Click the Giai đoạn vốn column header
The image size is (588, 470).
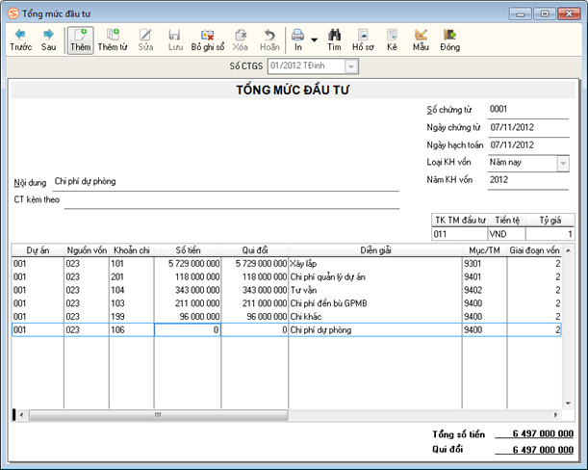point(534,250)
